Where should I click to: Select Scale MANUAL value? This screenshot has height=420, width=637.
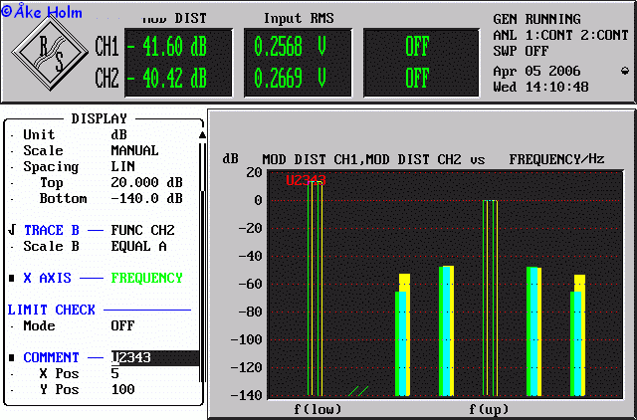pos(134,150)
